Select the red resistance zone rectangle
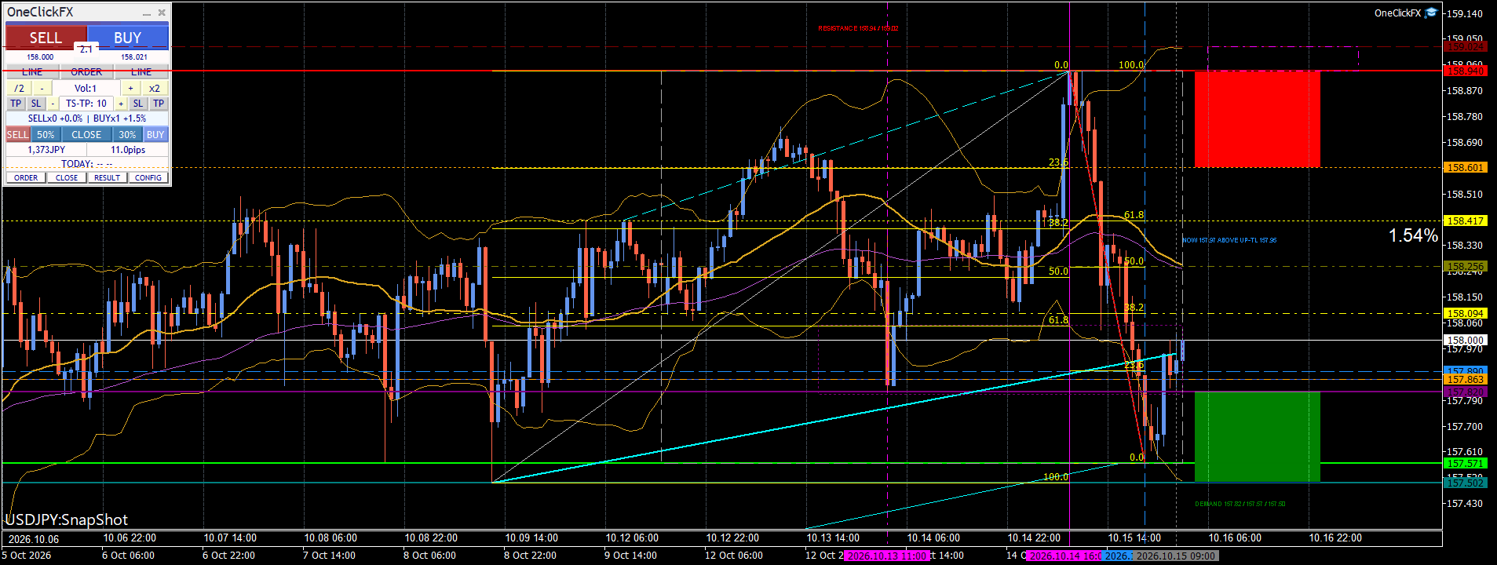 click(1257, 118)
